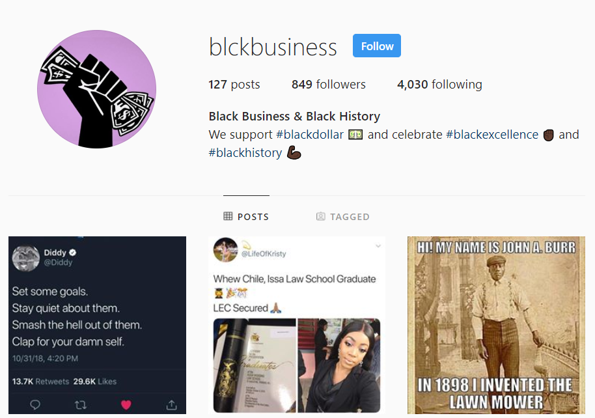Image resolution: width=595 pixels, height=418 pixels.
Task: Click the blckbusiness profile picture
Action: click(97, 89)
